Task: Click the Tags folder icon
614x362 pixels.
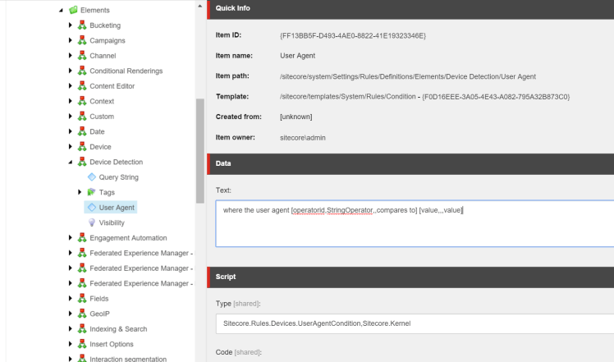Action: tap(92, 192)
